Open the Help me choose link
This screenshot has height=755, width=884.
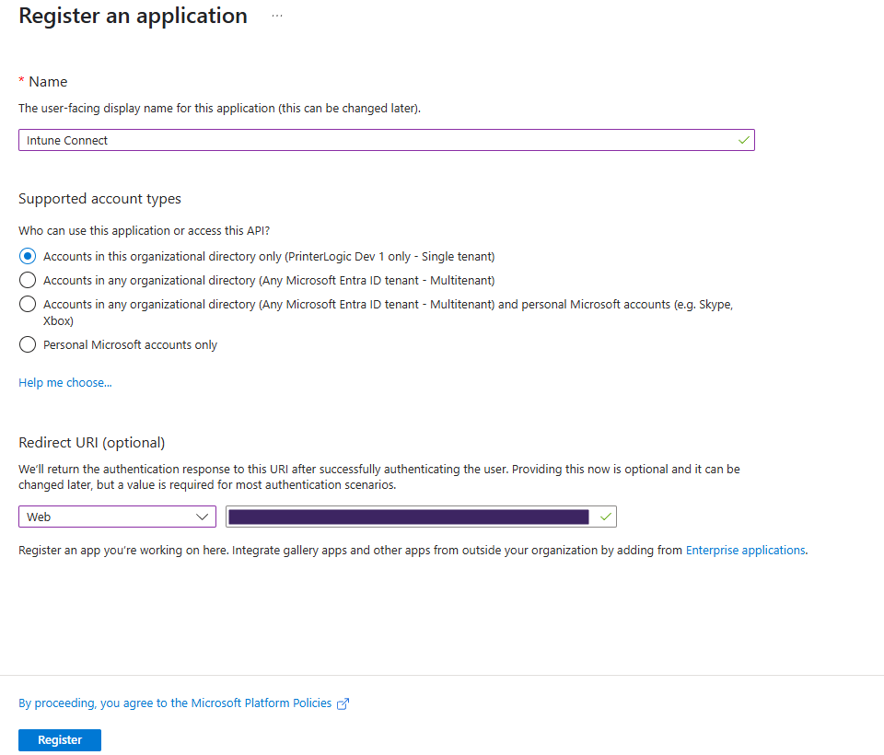pos(65,382)
